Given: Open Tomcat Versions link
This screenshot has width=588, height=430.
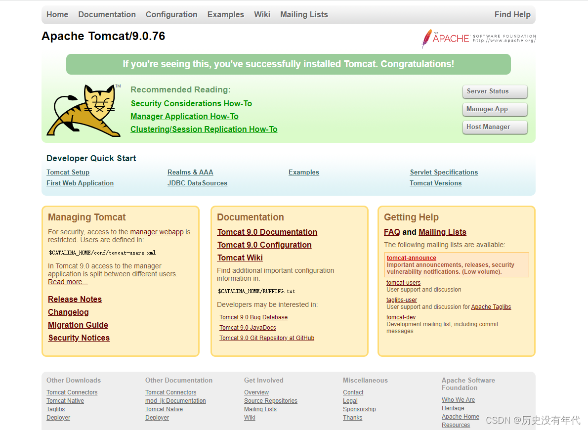Looking at the screenshot, I should [x=435, y=183].
